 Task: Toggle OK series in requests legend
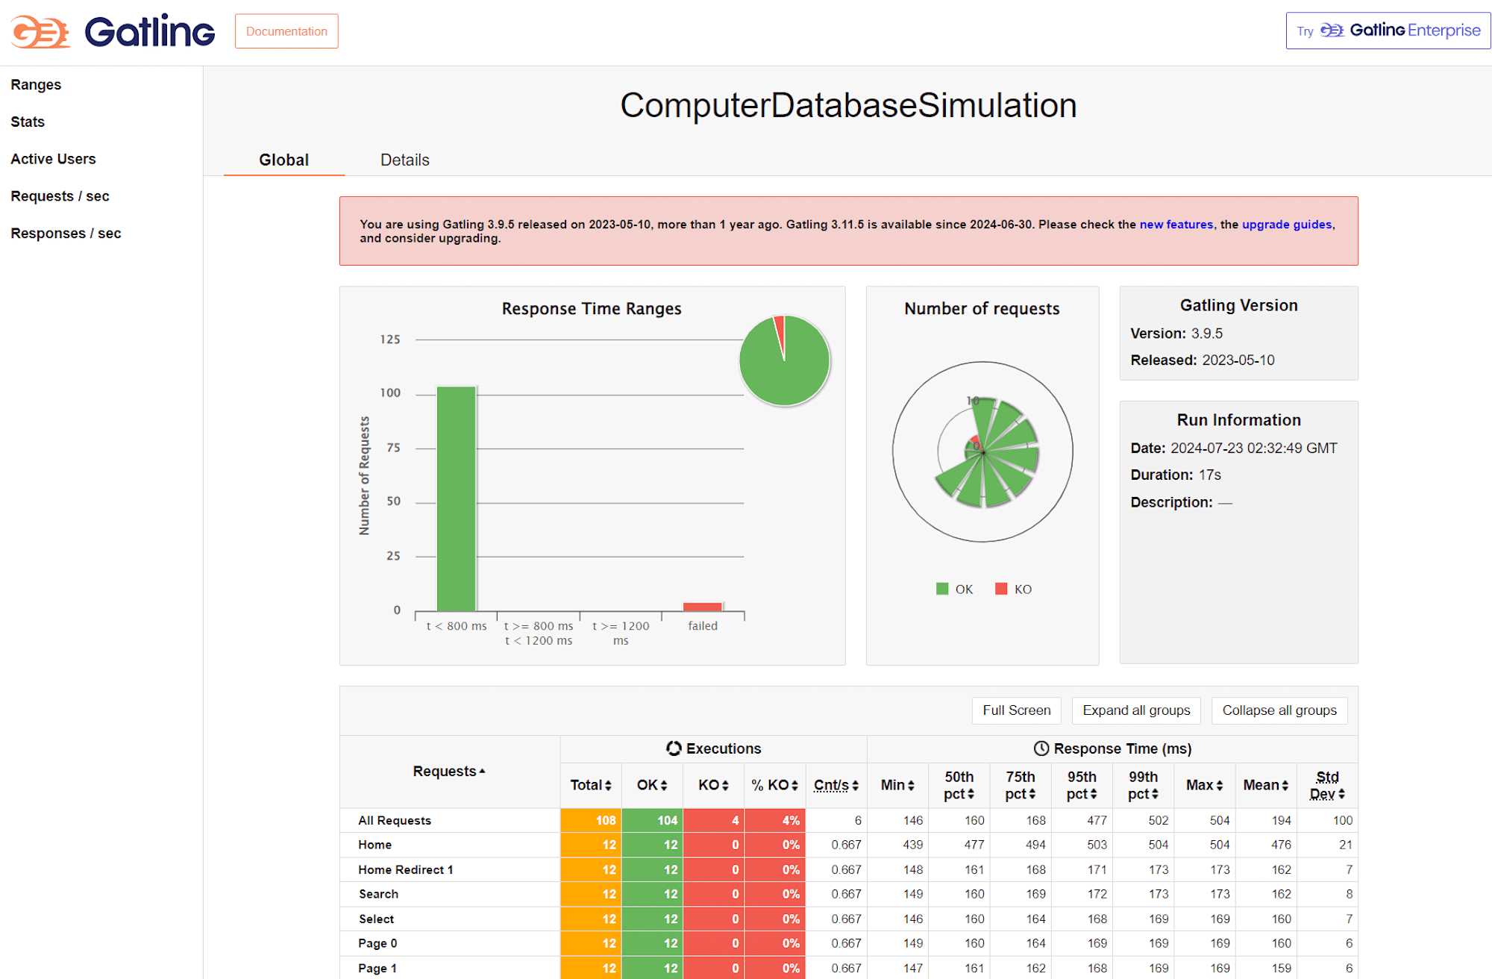(x=954, y=589)
